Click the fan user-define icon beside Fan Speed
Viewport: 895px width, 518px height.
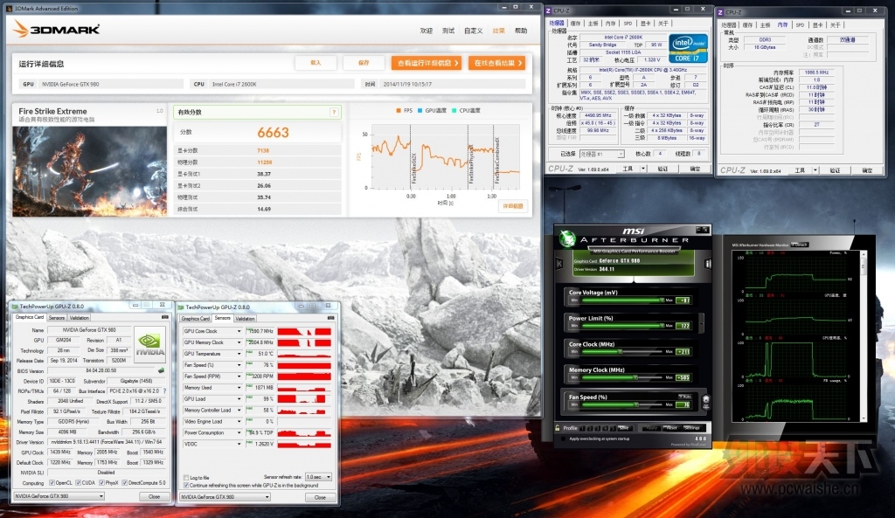(x=705, y=401)
